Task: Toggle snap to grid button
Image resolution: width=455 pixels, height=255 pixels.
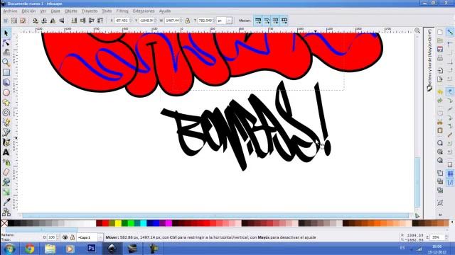Action: click(x=450, y=174)
